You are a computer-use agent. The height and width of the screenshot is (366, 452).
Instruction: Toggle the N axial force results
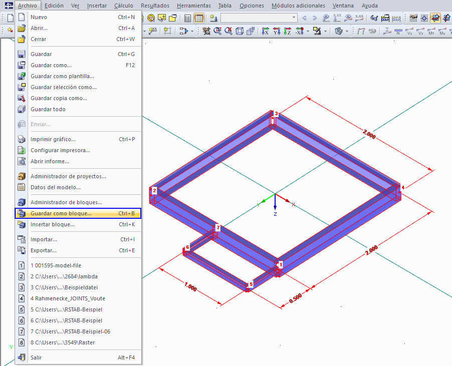pyautogui.click(x=398, y=31)
